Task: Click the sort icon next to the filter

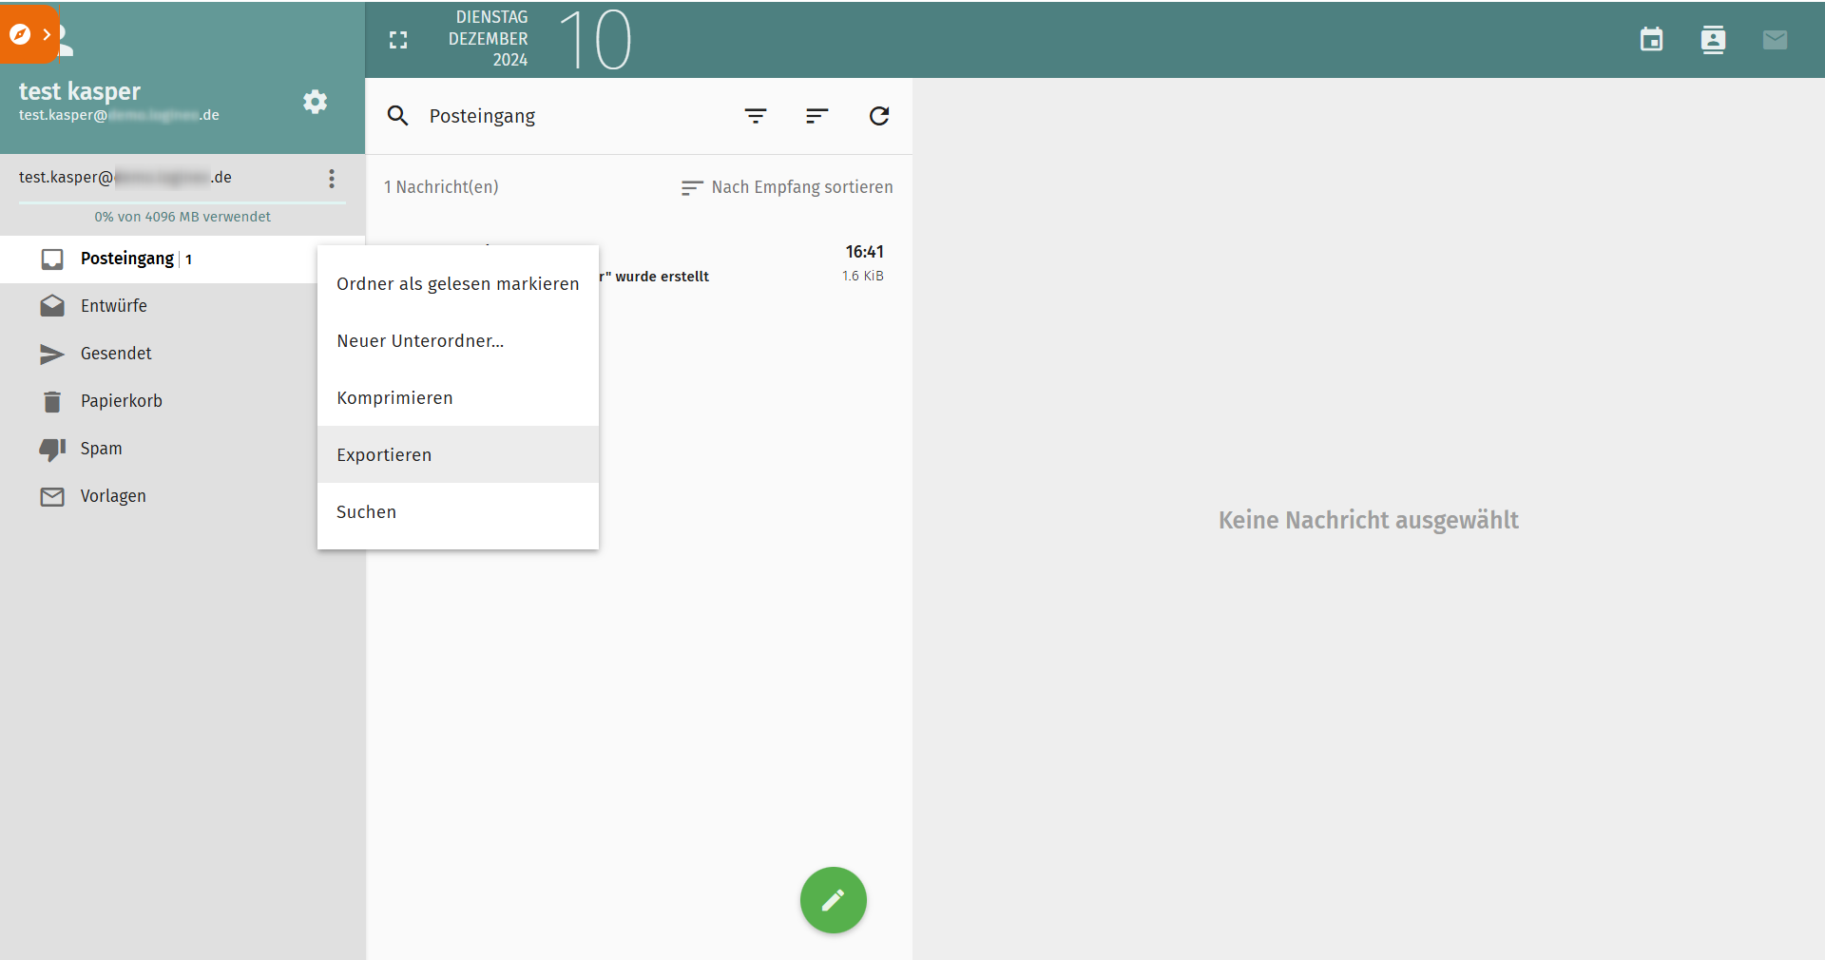Action: point(817,116)
